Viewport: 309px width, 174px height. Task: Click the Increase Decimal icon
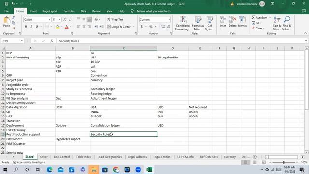click(163, 27)
